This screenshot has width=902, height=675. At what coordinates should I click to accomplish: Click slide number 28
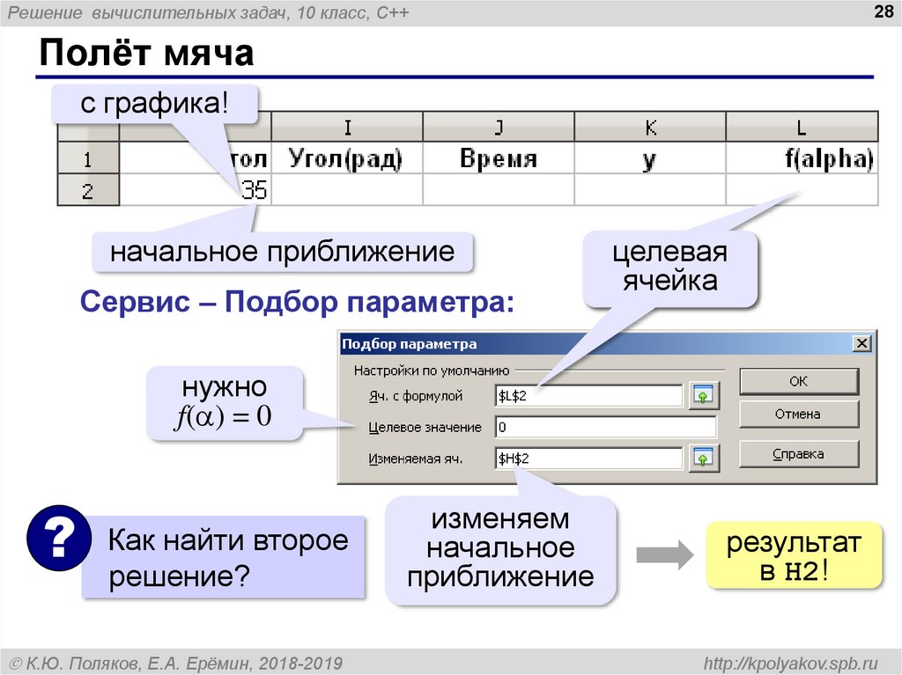click(883, 11)
